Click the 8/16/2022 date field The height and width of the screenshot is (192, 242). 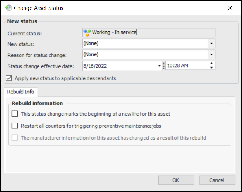(x=118, y=66)
